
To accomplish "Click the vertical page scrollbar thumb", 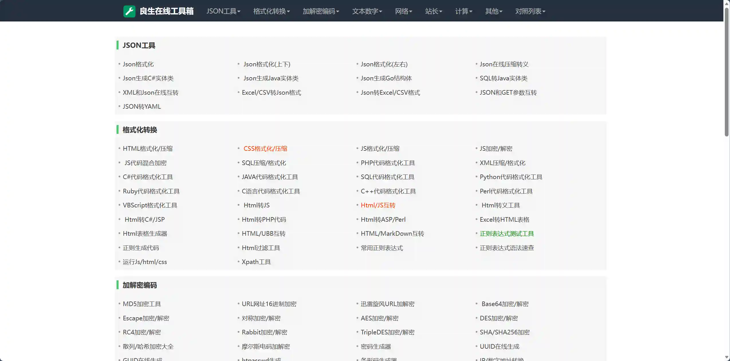I will tap(727, 72).
